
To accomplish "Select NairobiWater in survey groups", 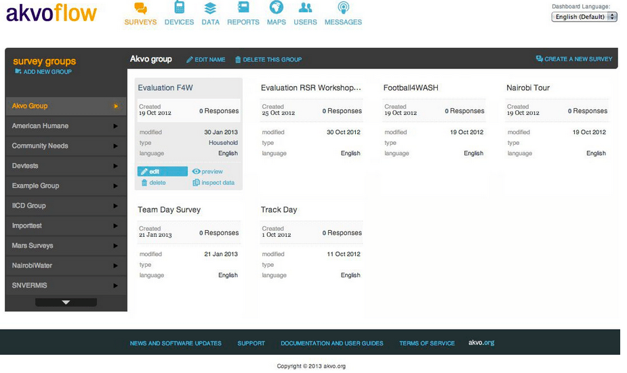I will click(66, 265).
